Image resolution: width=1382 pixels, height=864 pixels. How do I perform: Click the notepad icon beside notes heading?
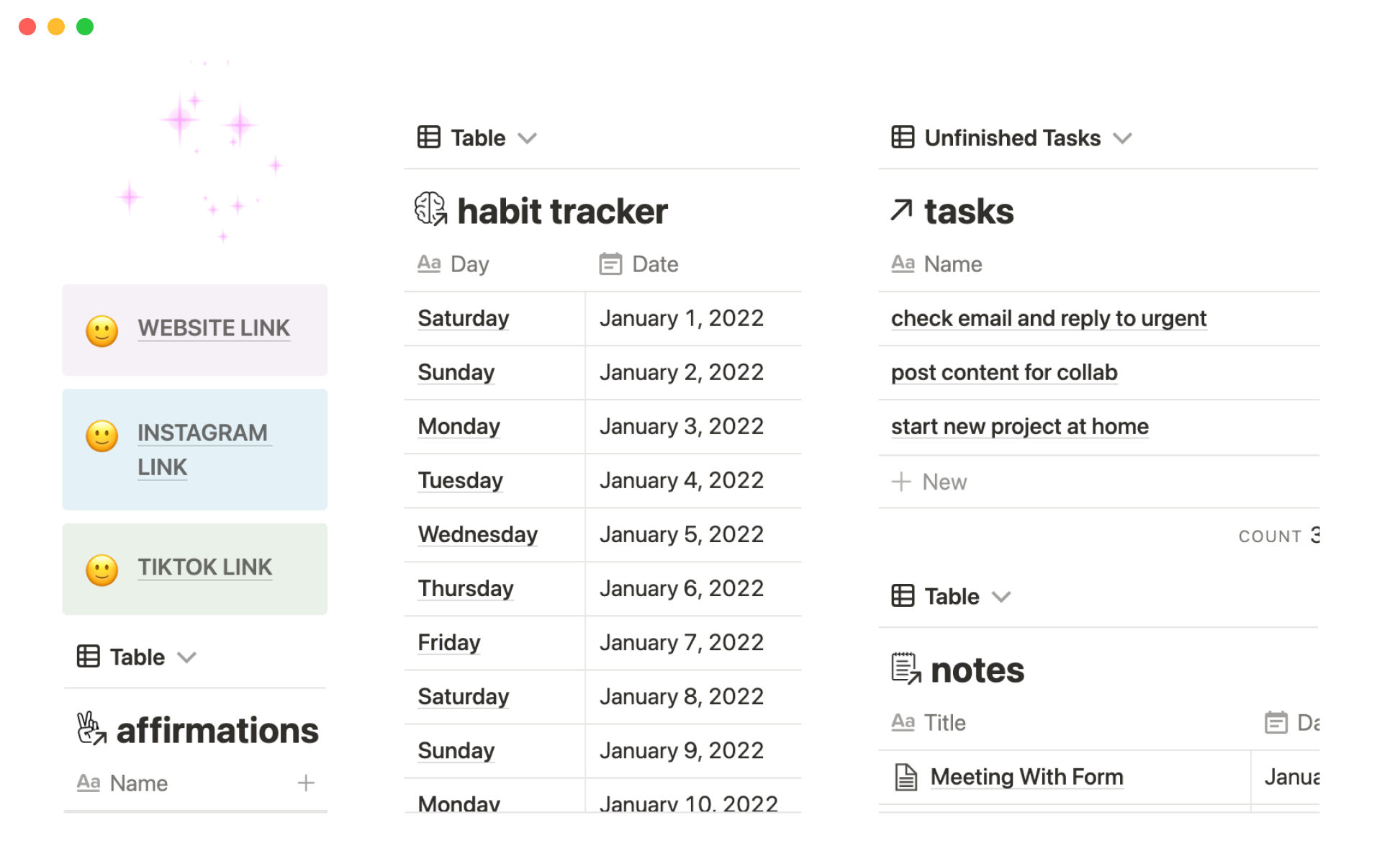click(906, 669)
